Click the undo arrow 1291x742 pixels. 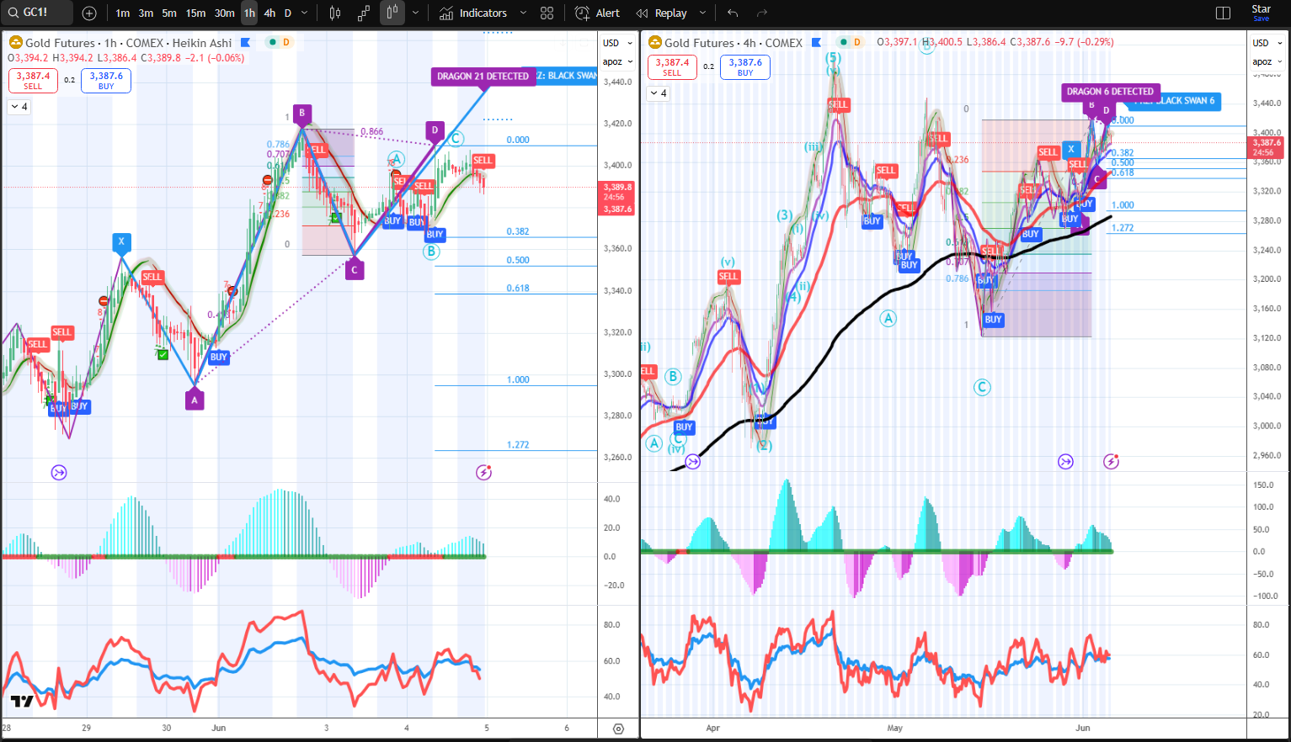tap(733, 13)
